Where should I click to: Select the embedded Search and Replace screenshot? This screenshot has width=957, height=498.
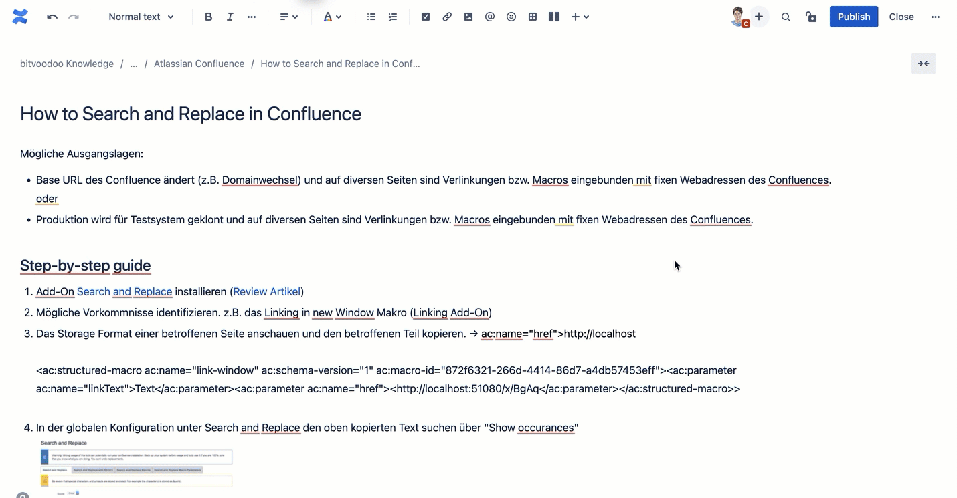coord(137,467)
